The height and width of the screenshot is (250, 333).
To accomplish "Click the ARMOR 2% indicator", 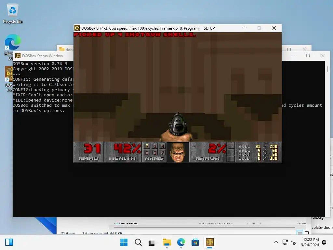I will [x=208, y=152].
